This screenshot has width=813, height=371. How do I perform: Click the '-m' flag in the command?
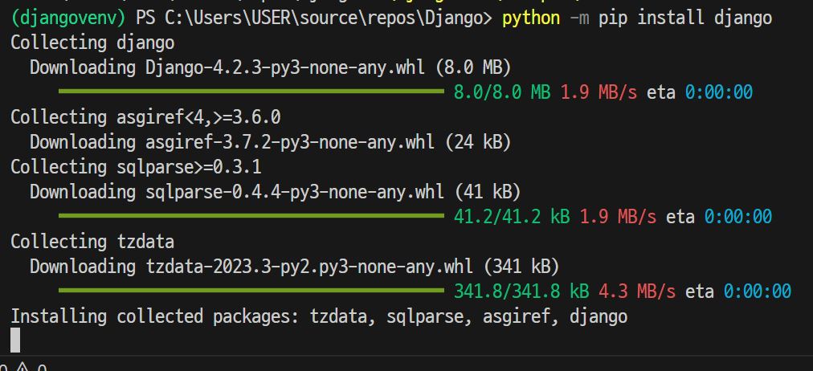(x=580, y=18)
